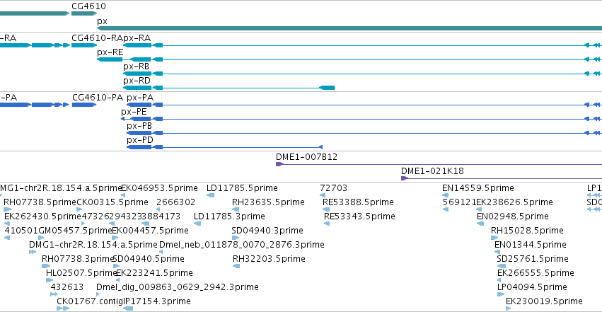Select EST EN01344.5prime
This screenshot has height=312, width=602.
click(x=531, y=245)
